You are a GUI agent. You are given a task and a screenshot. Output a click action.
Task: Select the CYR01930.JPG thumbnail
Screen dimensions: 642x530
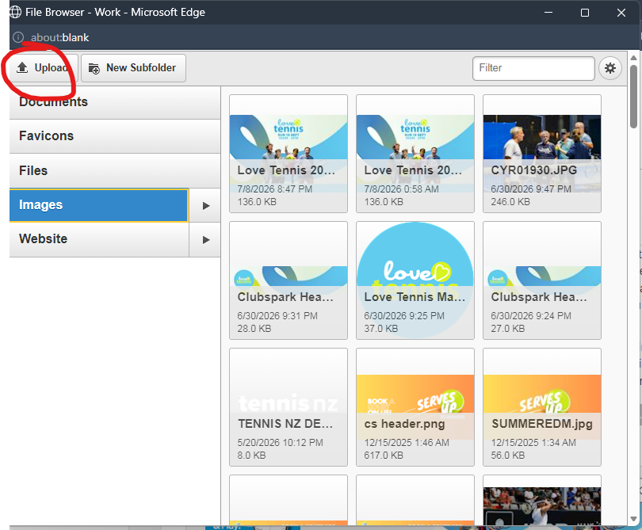(x=542, y=154)
